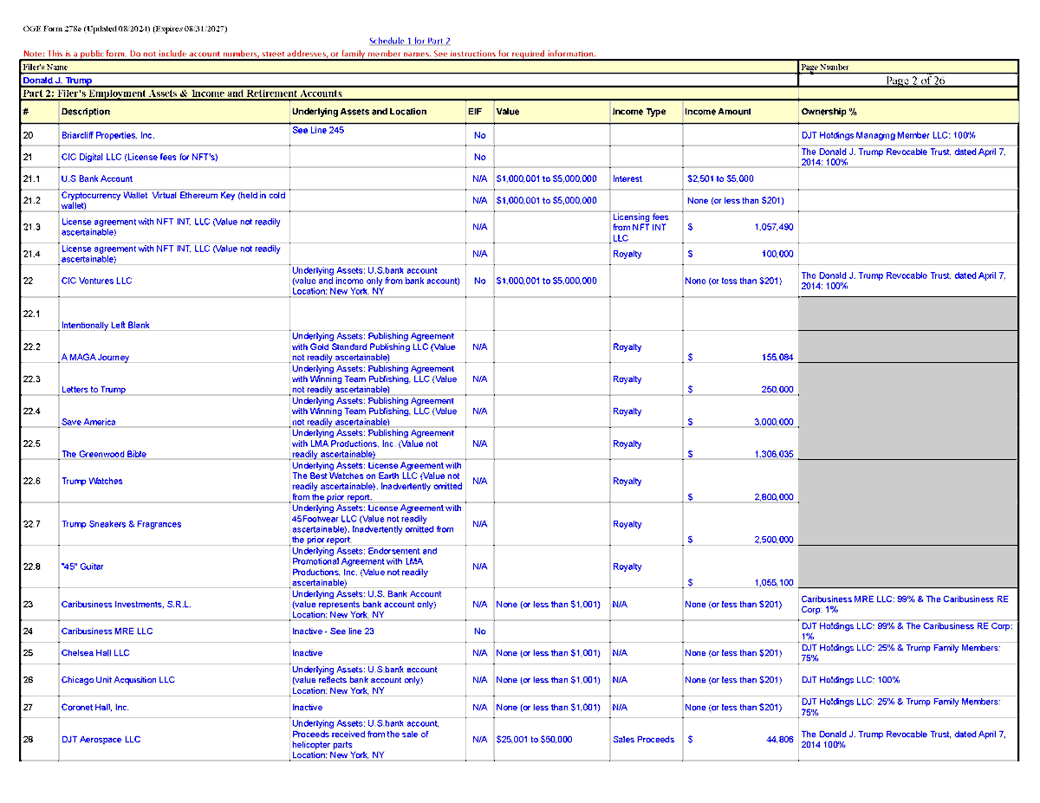Select 'Trump Watches' description
Viewport: 1040px width, 803px height.
tap(92, 482)
